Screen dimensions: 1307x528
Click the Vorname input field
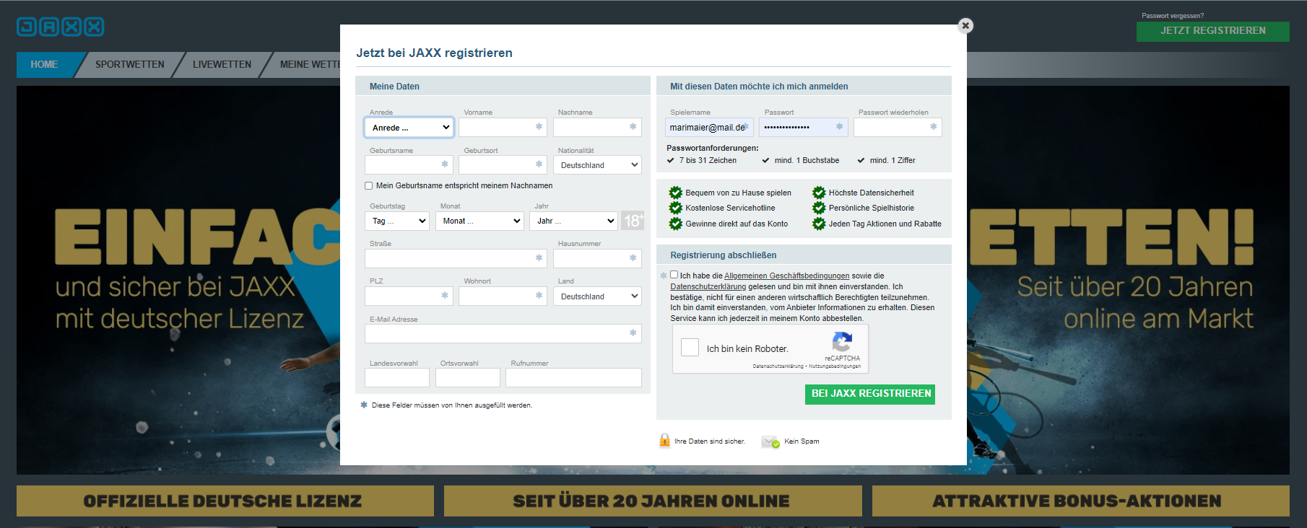click(503, 127)
